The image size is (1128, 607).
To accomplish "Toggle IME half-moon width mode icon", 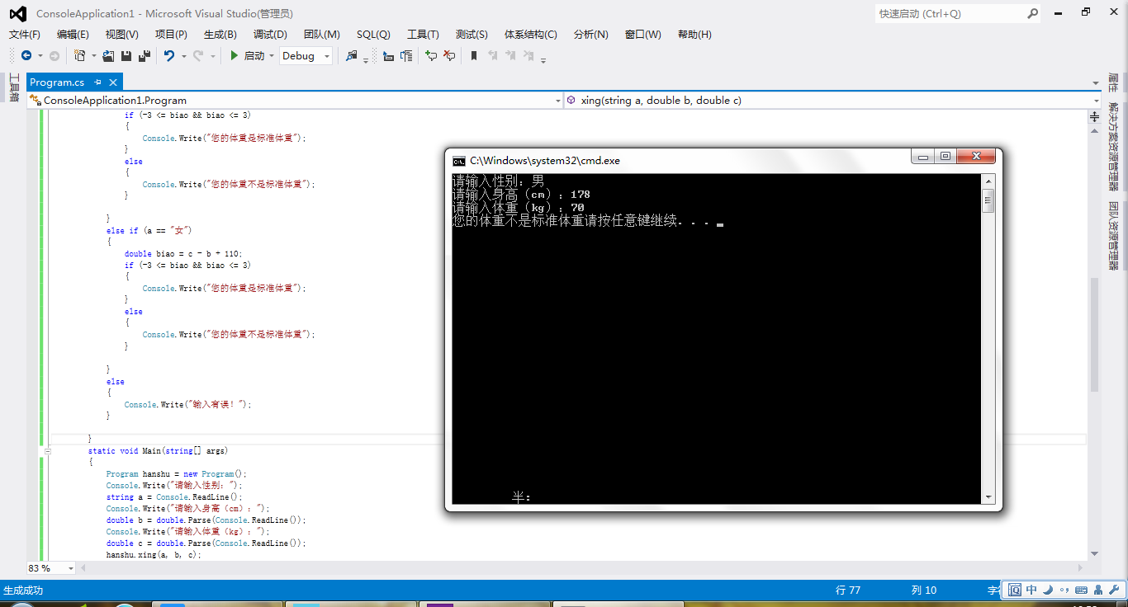I will click(x=1047, y=590).
